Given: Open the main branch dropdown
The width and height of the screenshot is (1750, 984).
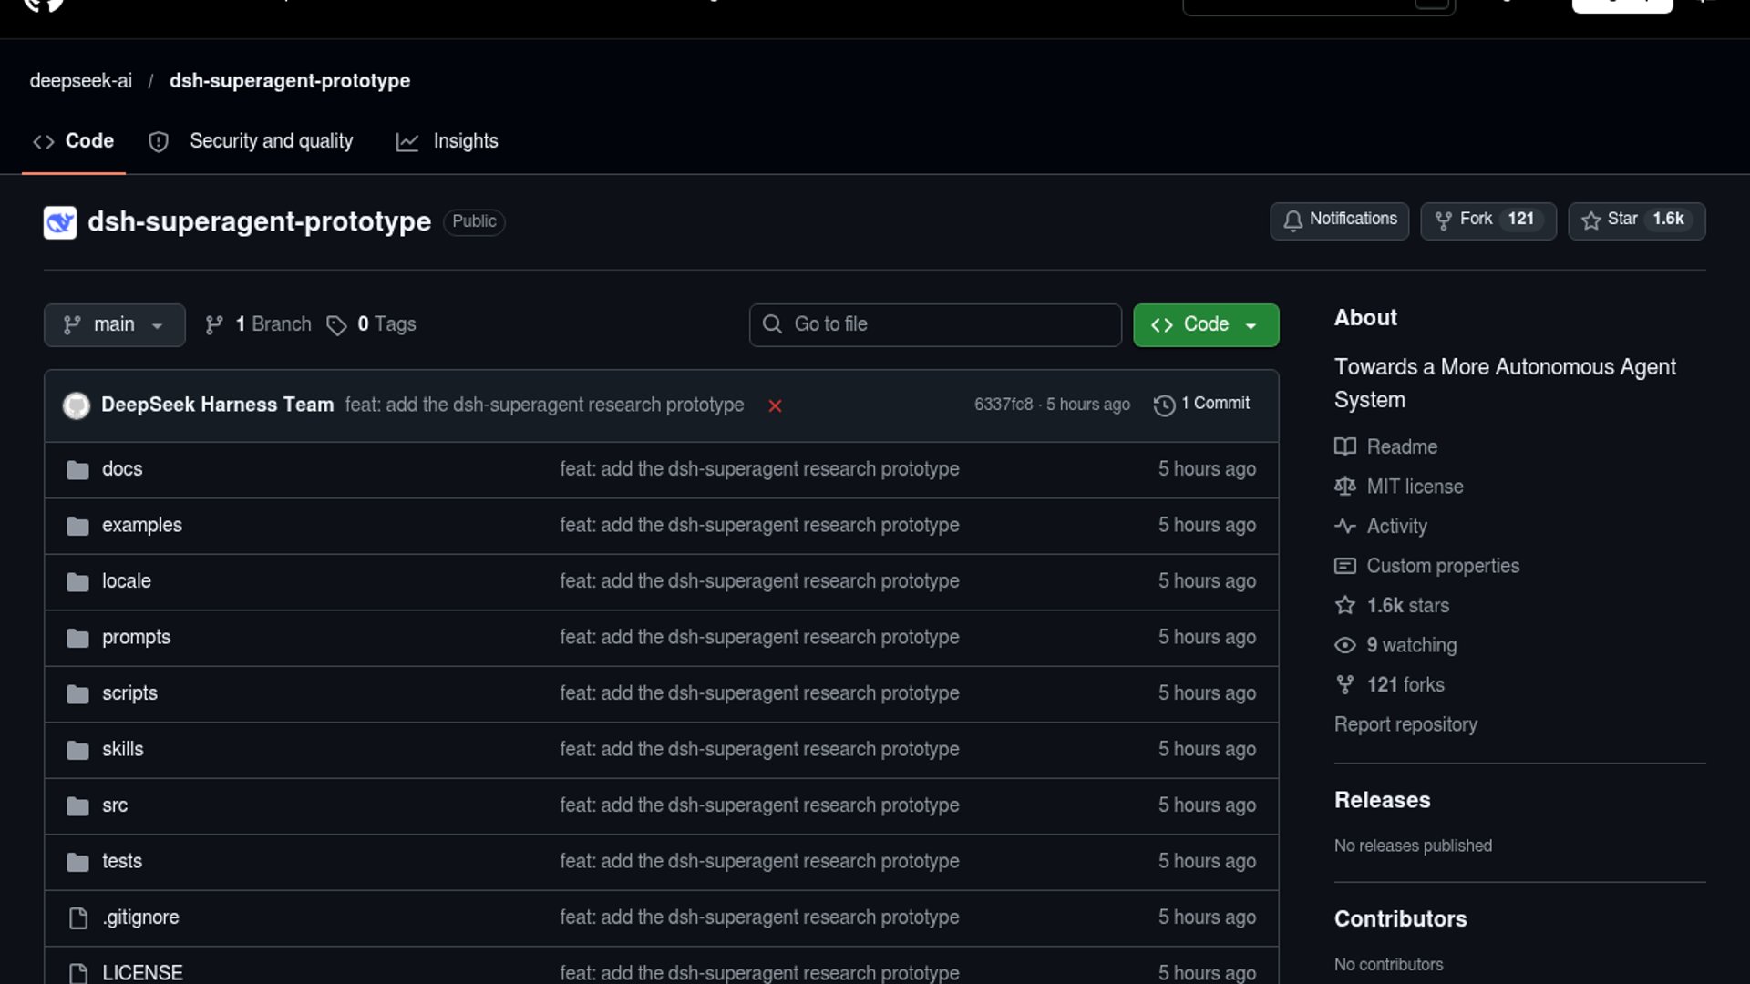Looking at the screenshot, I should [115, 325].
